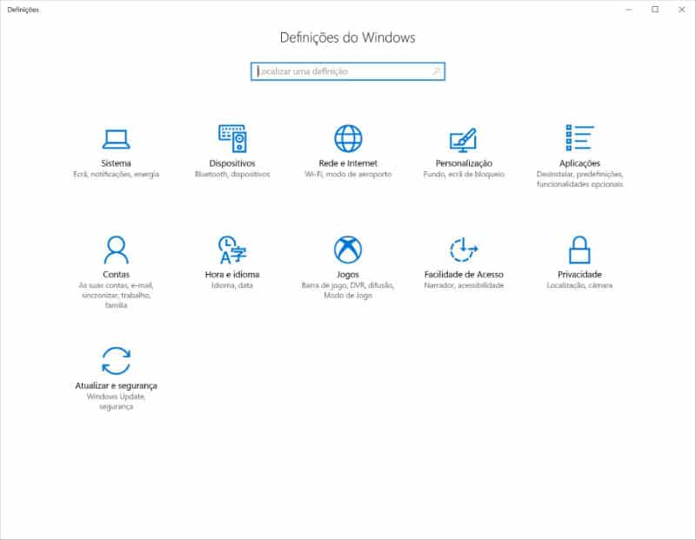Click the "Windows Update, segurança" description
The image size is (696, 540).
(117, 402)
